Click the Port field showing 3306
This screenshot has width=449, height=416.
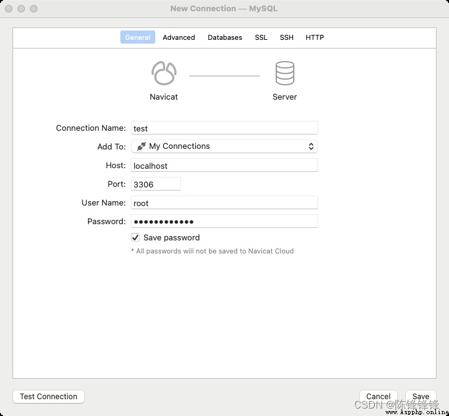[x=156, y=184]
